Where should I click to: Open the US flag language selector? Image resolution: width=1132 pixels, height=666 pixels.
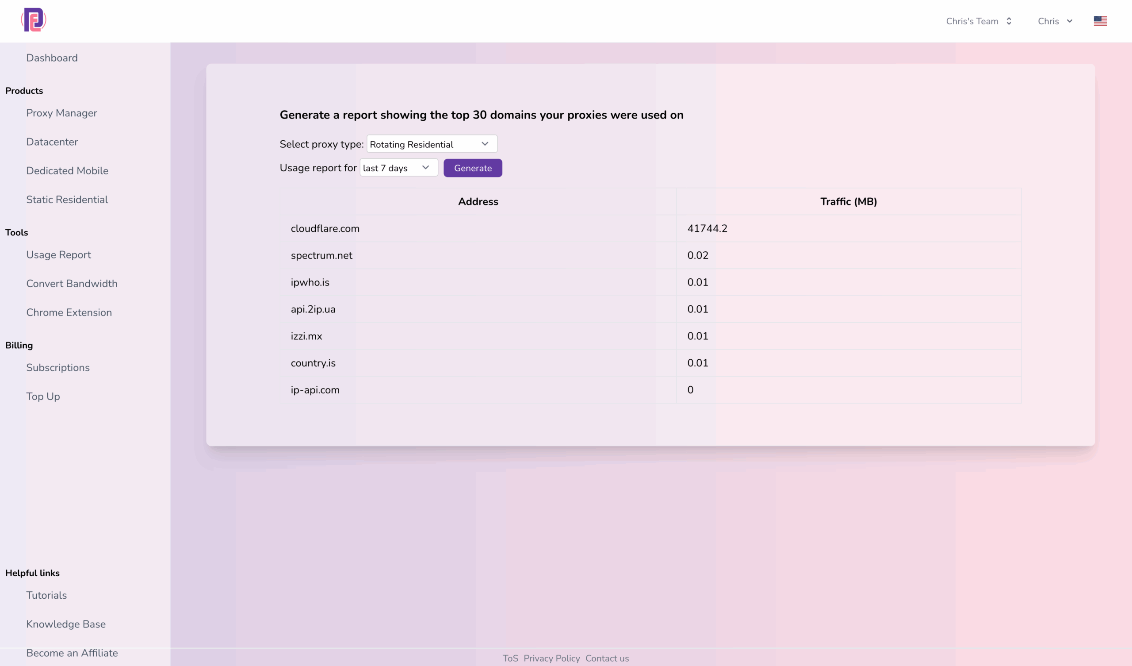click(x=1100, y=21)
